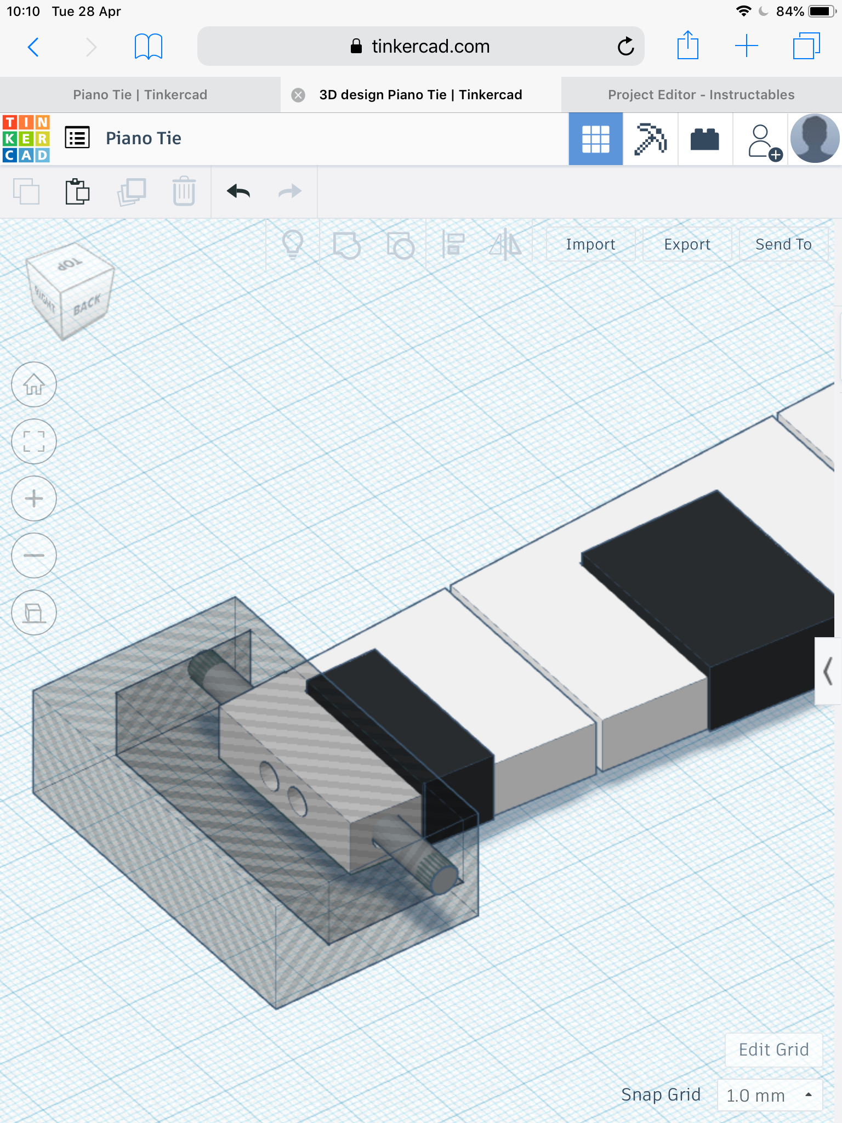Screen dimensions: 842x1123
Task: Open the designs list icon
Action: (77, 138)
